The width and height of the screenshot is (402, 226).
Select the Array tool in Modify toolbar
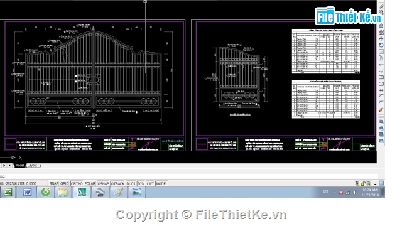click(x=381, y=32)
